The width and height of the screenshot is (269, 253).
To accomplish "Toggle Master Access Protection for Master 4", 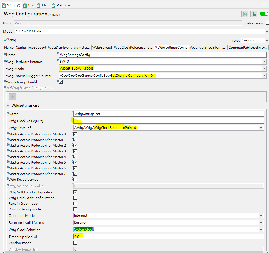I will [75, 157].
